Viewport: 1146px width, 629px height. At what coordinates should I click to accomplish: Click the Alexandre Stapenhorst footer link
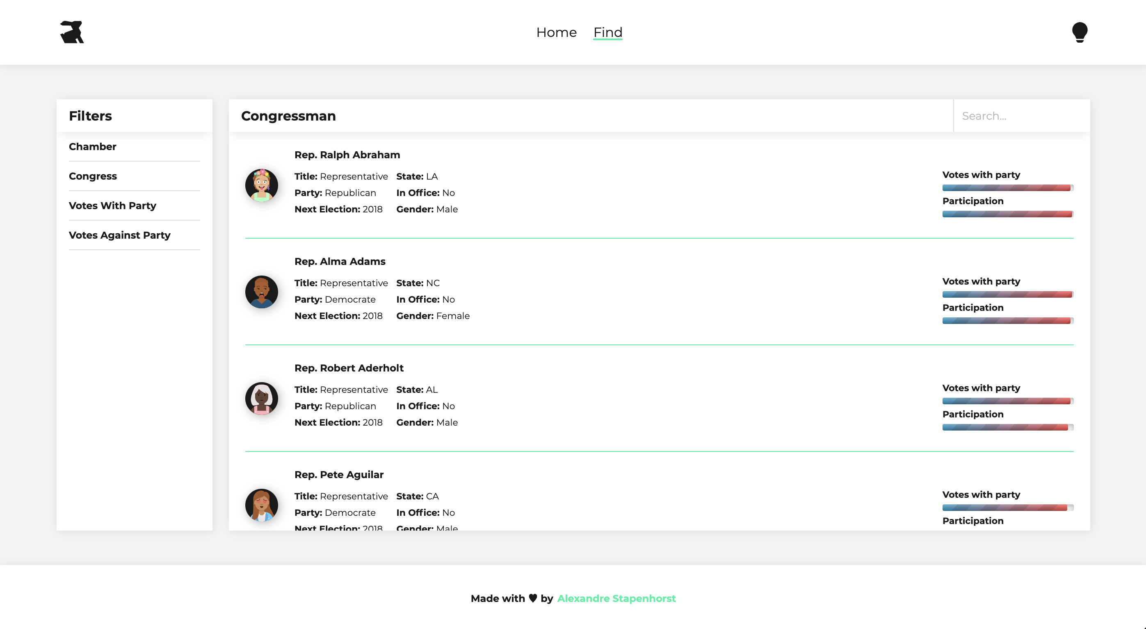click(616, 598)
